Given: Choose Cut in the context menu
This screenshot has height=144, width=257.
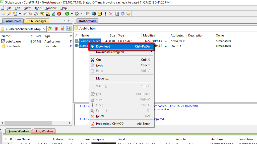Looking at the screenshot, I should click(x=121, y=60).
